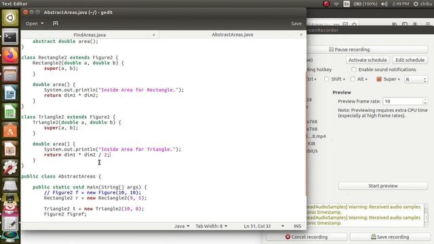
Task: Click the 'abstract double area();' line
Action: (x=65, y=41)
